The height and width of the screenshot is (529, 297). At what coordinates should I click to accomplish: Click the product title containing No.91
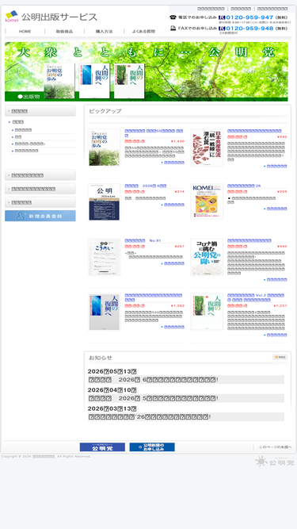point(143,241)
